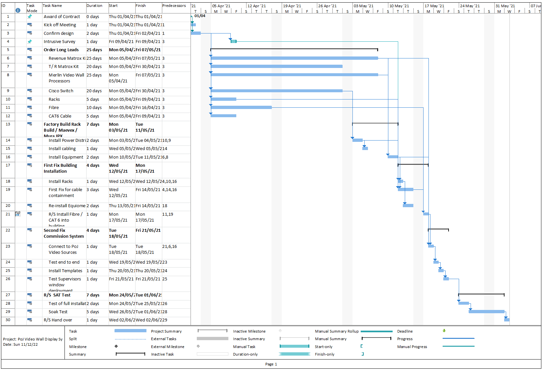The image size is (544, 372).
Task: Click the task mode icon for Order Long Leads
Action: 30,50
